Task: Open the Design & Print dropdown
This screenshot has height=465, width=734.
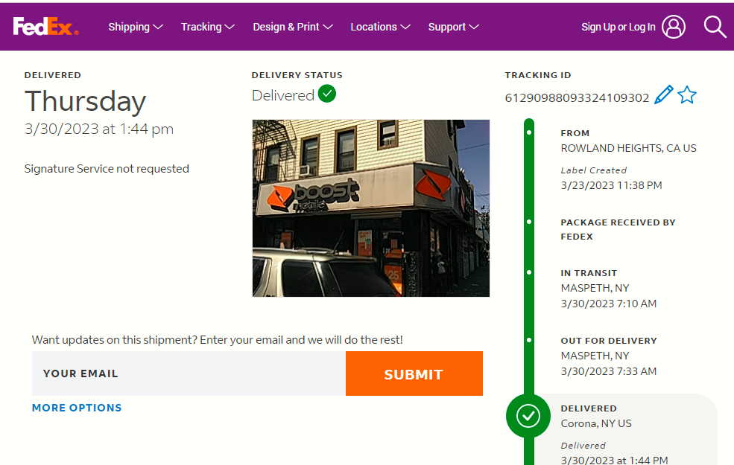Action: [292, 27]
